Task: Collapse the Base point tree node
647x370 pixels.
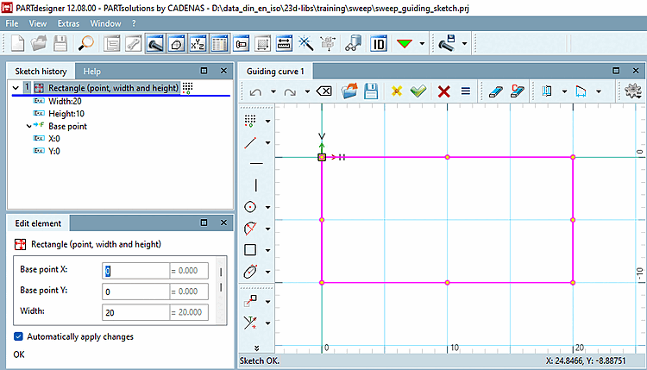Action: click(x=28, y=126)
